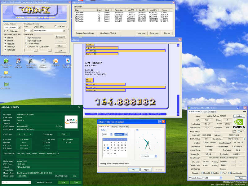This screenshot has height=186, width=248.
Task: Click Compare Selected Maps button
Action: point(85,33)
